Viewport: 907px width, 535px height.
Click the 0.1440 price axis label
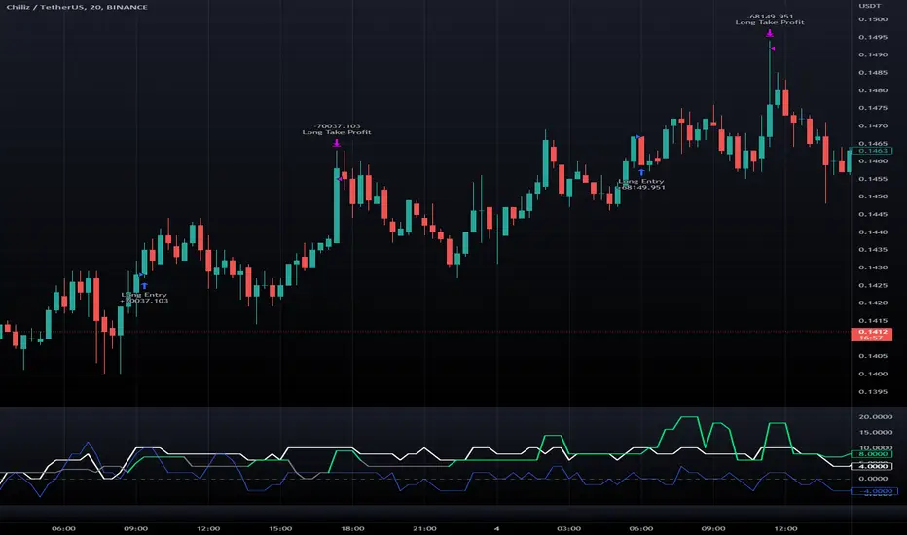tap(873, 232)
